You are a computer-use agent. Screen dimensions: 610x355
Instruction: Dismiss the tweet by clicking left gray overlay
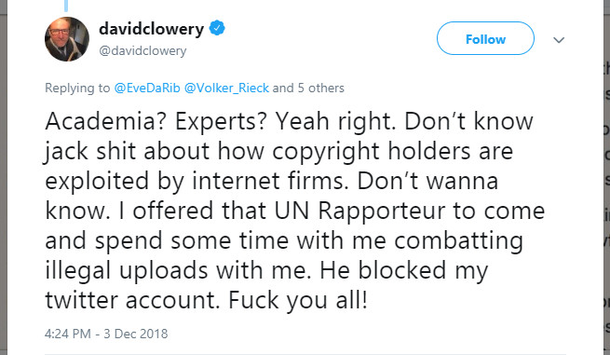(4, 184)
